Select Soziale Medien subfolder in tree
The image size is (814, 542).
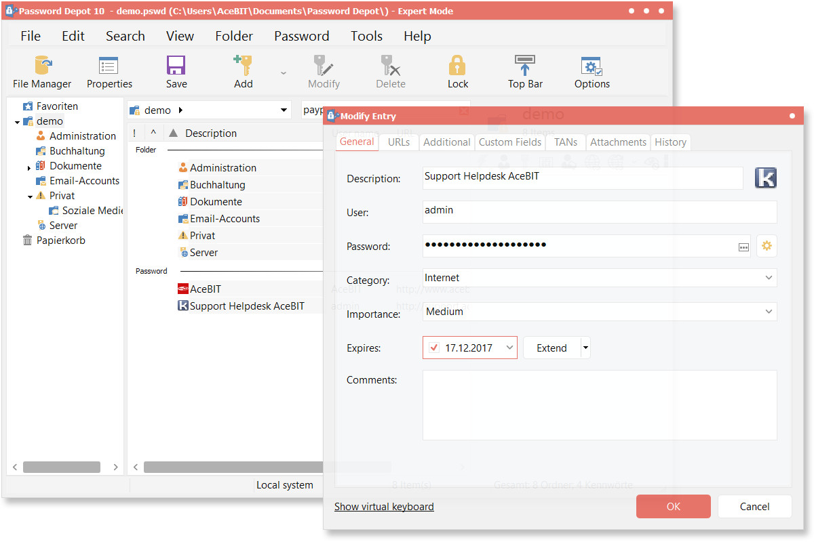[92, 211]
